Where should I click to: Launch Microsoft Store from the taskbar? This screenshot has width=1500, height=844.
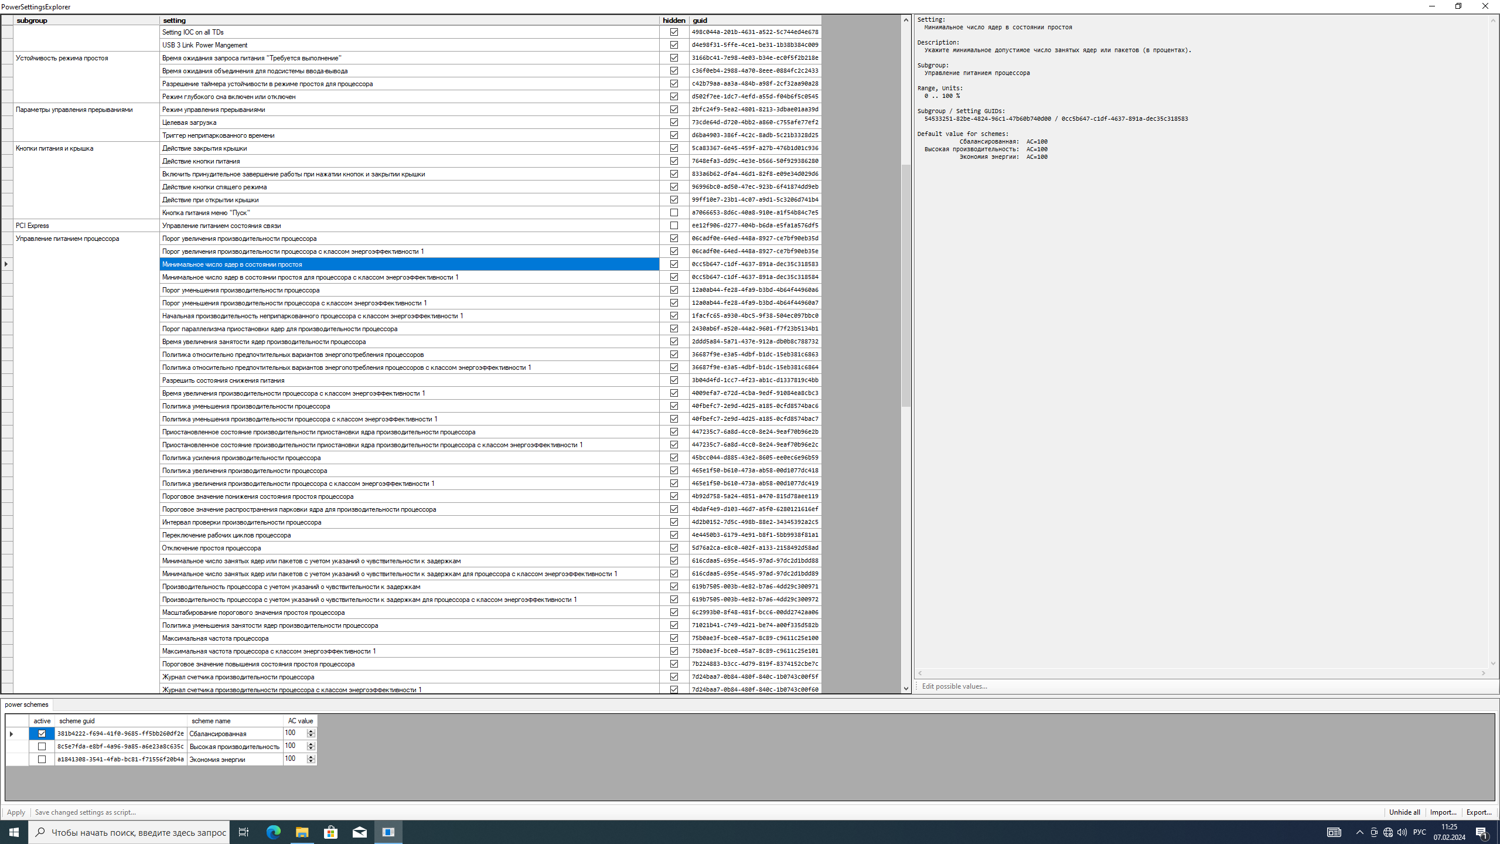330,832
